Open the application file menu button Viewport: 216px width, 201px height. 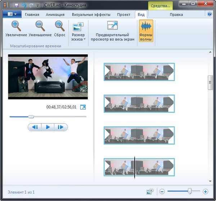12,14
